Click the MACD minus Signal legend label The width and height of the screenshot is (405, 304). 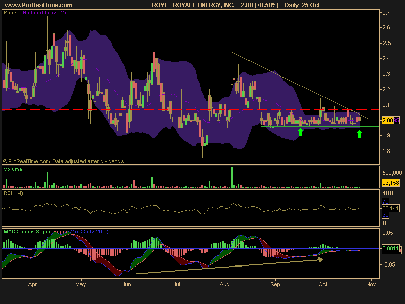(x=28, y=232)
